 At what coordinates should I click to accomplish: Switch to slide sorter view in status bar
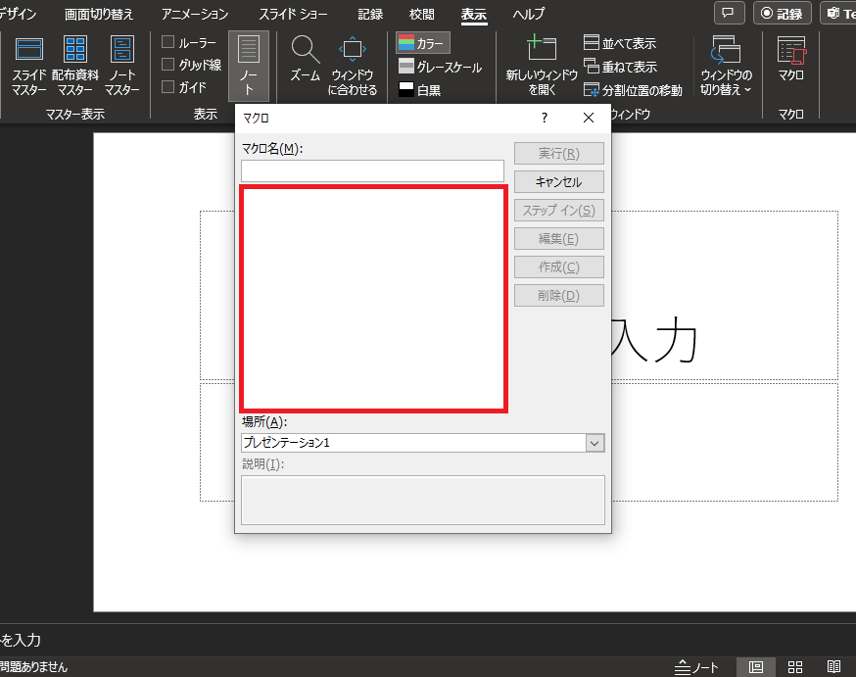pos(794,663)
